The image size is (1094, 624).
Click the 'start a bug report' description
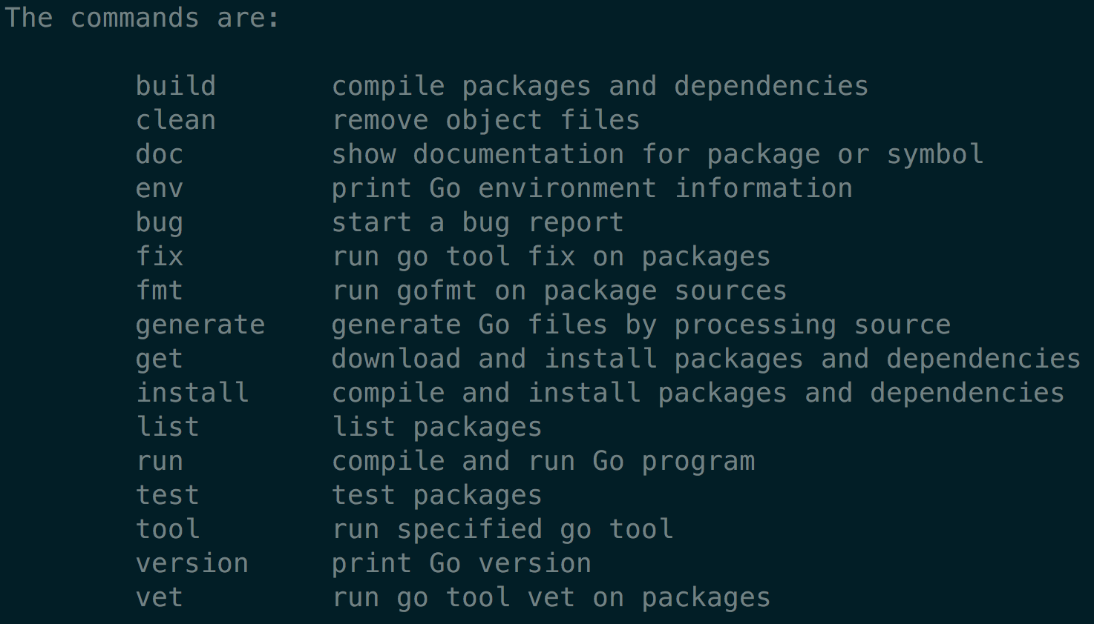click(x=477, y=222)
